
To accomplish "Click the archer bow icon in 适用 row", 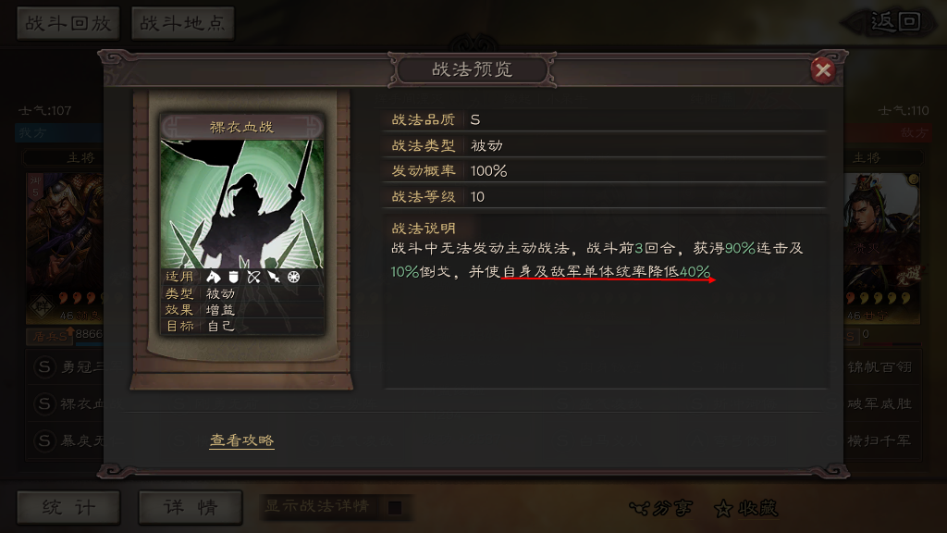I will coord(253,277).
